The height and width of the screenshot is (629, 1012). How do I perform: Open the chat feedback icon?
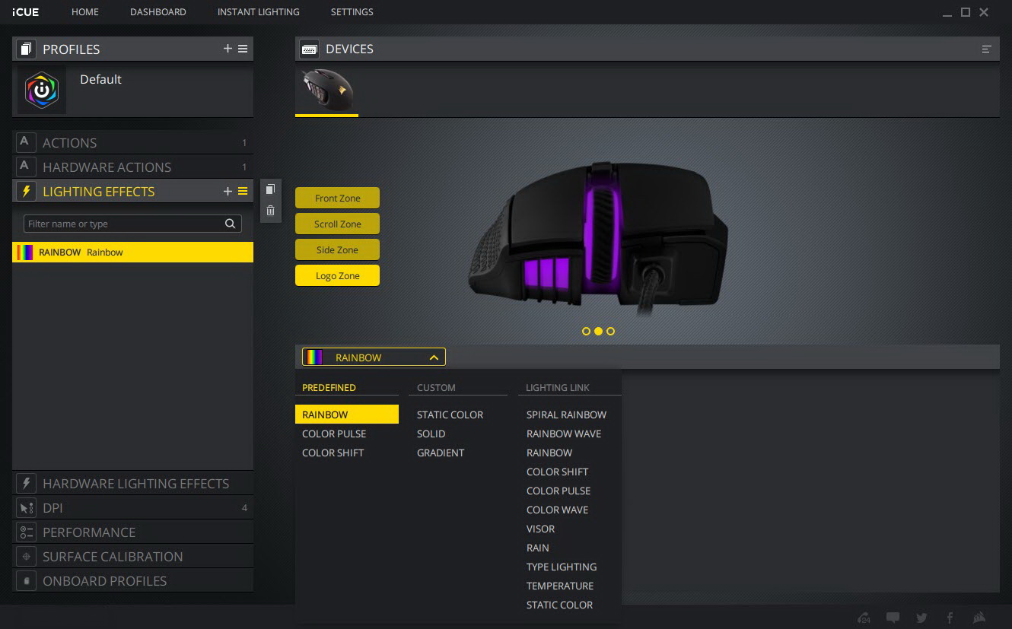893,618
